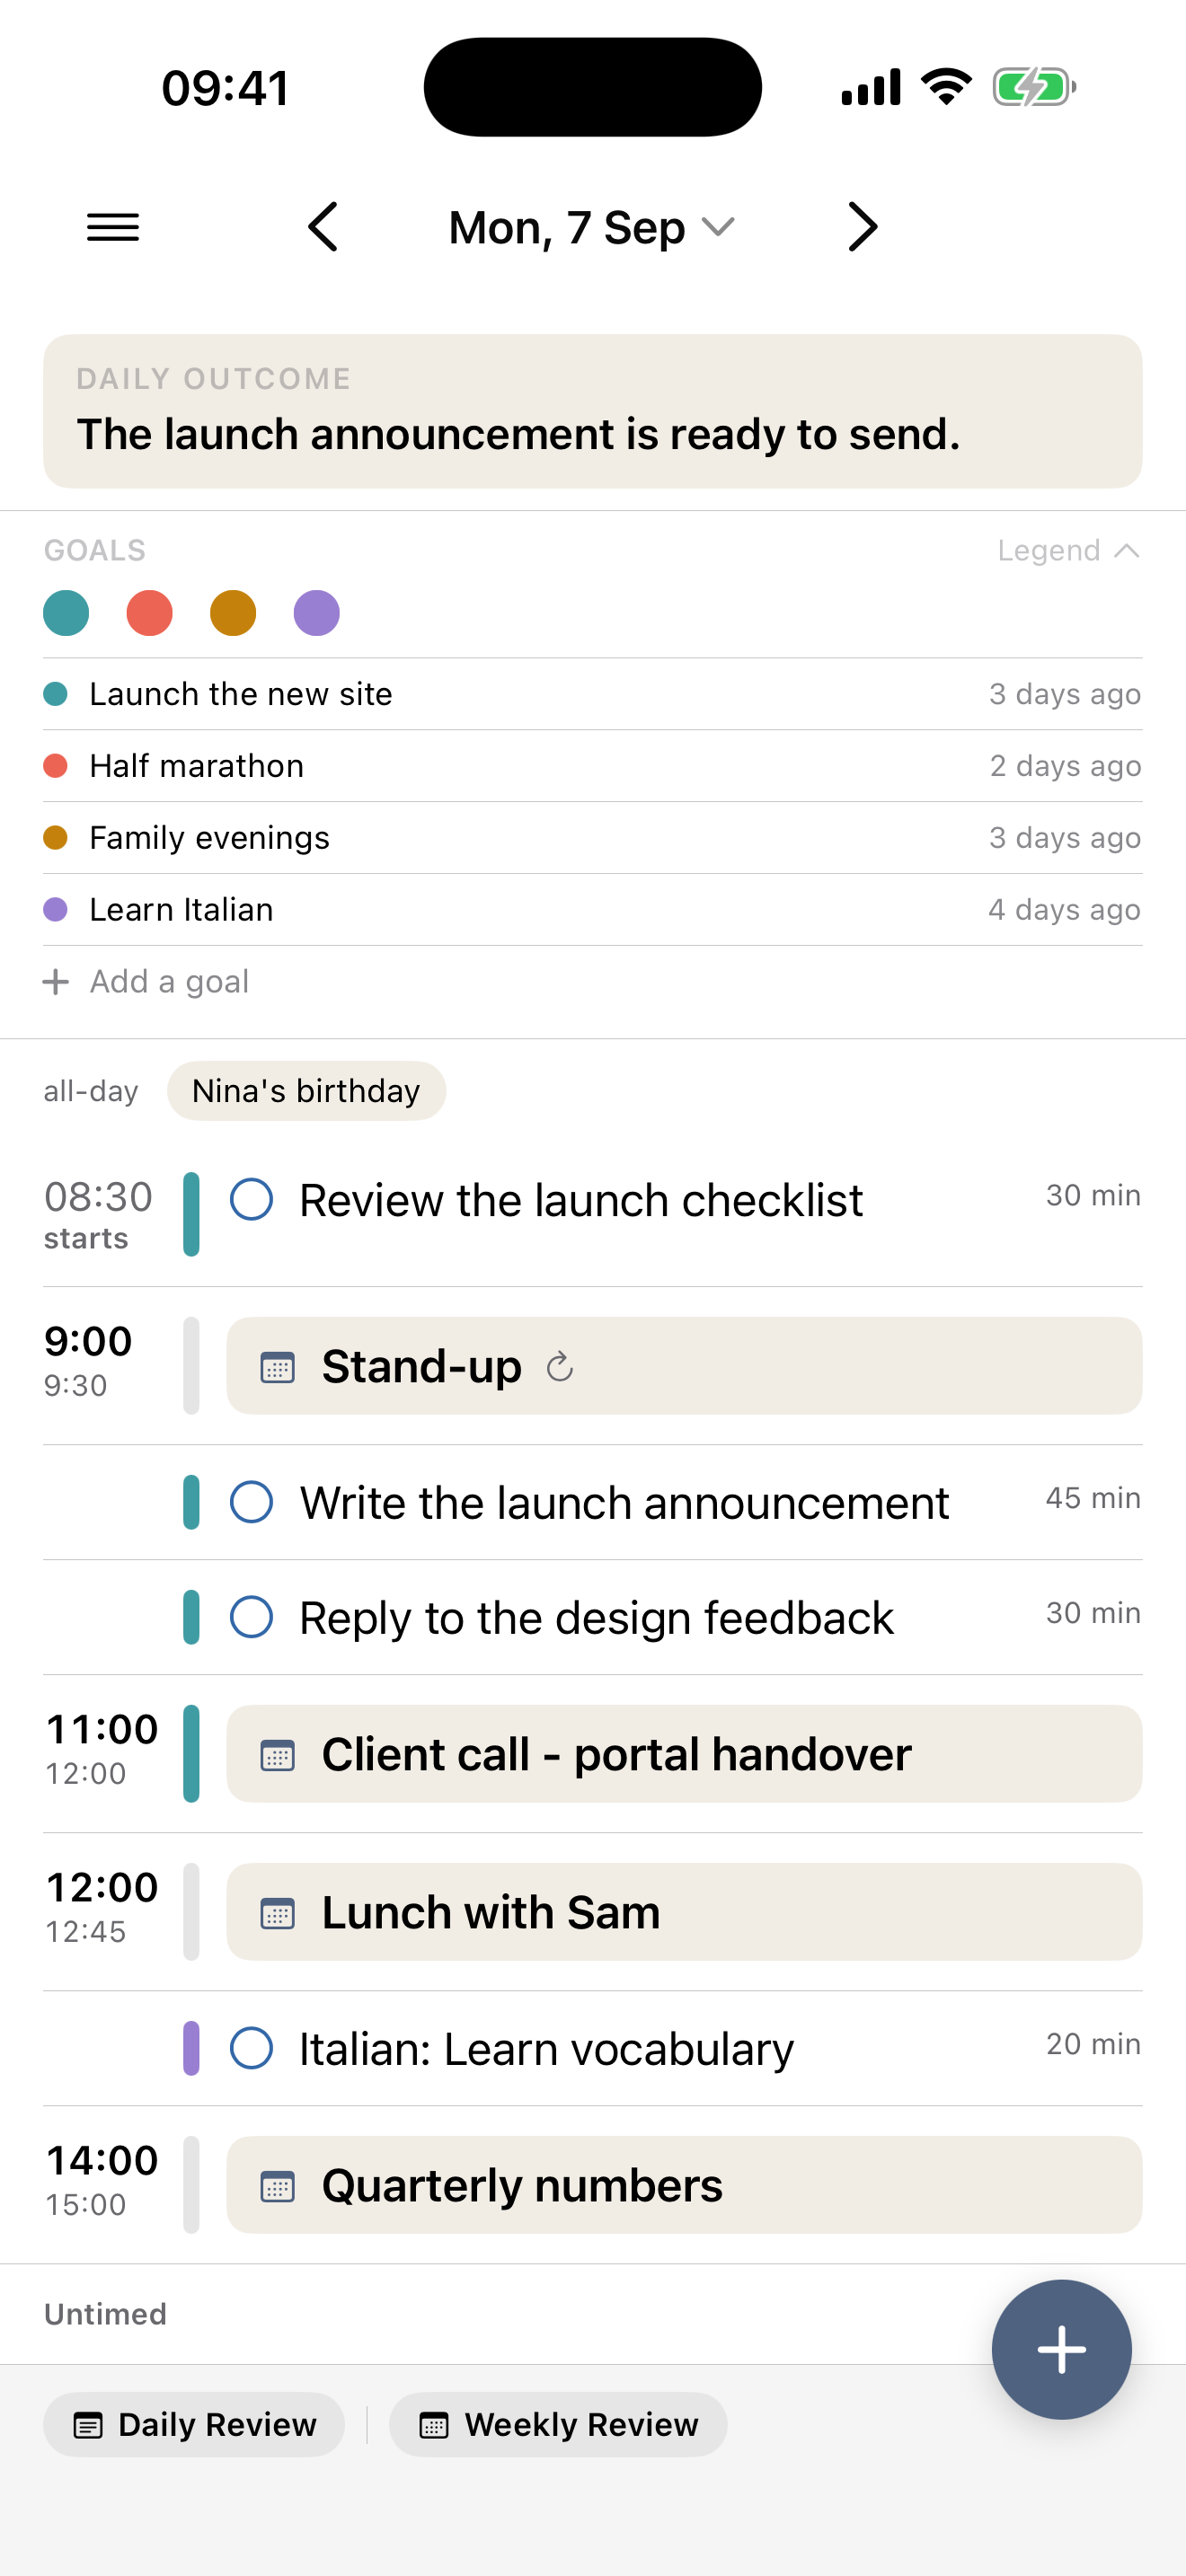Go to previous day with left arrow
The height and width of the screenshot is (2576, 1186).
pyautogui.click(x=323, y=227)
